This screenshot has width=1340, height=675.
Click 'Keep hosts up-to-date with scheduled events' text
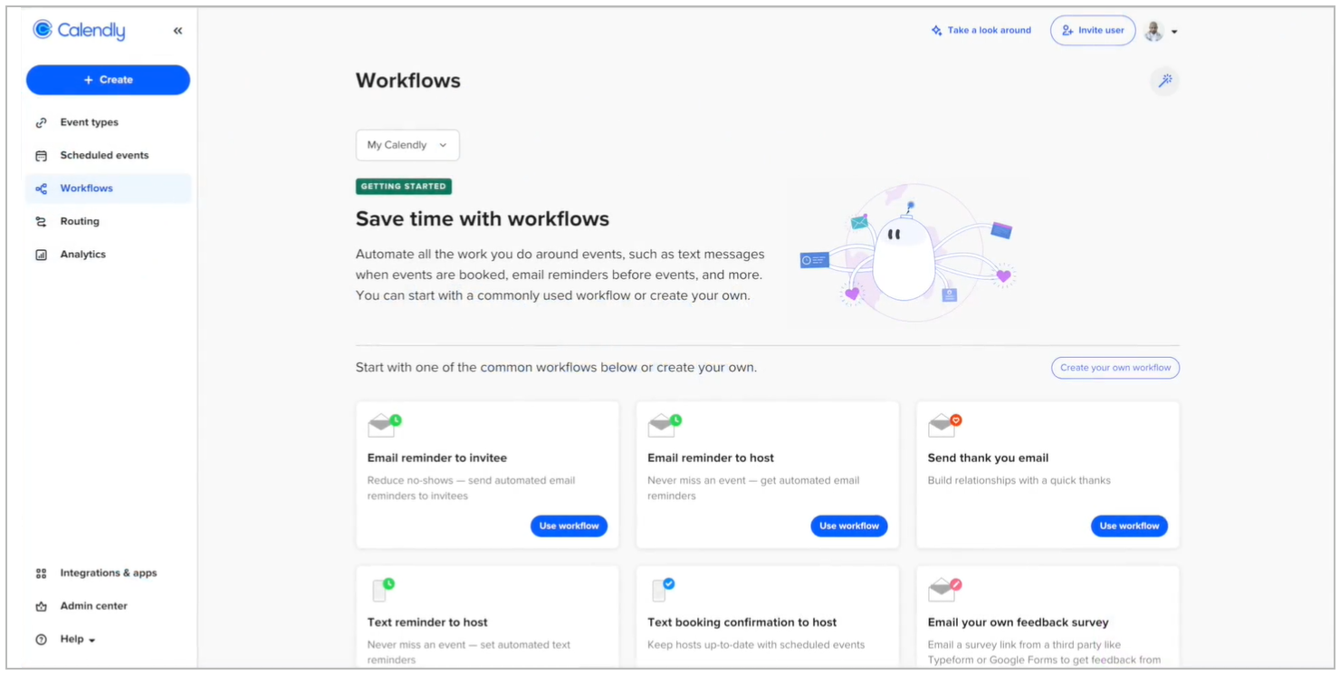(756, 645)
